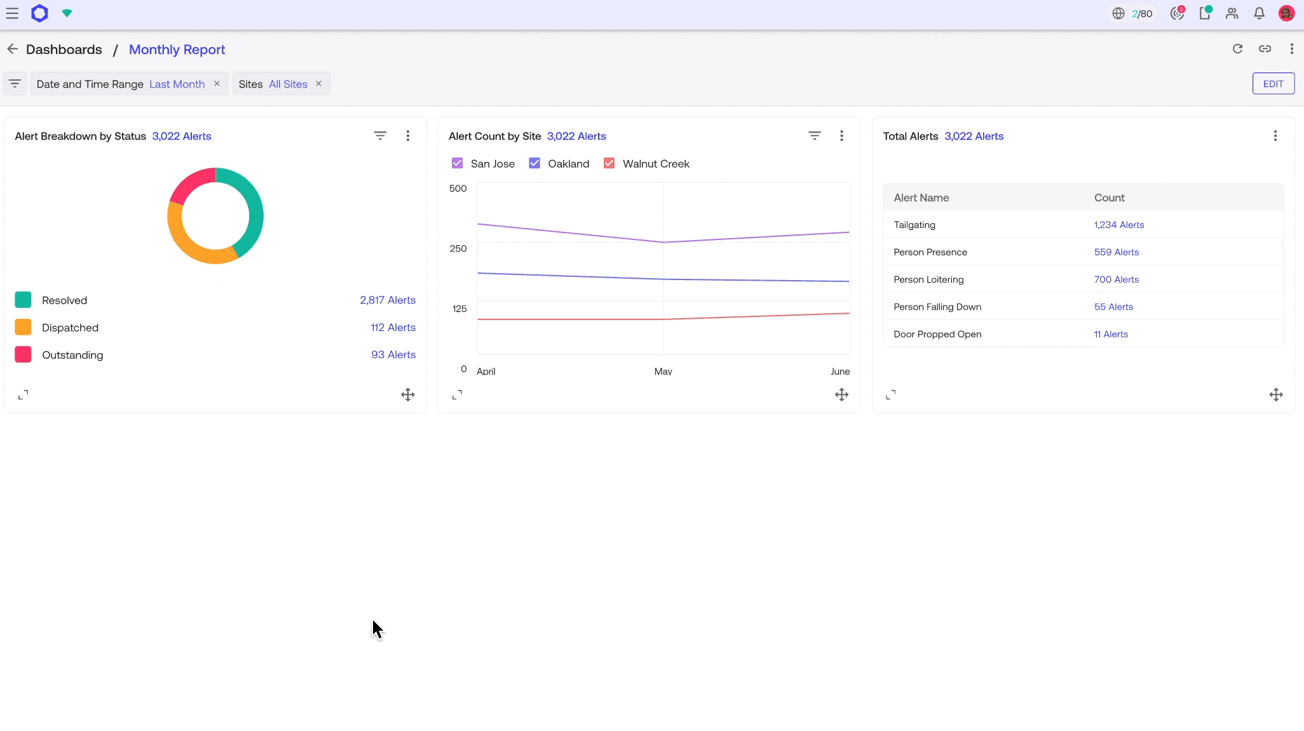1304x731 pixels.
Task: Click the EDIT button
Action: coord(1273,83)
